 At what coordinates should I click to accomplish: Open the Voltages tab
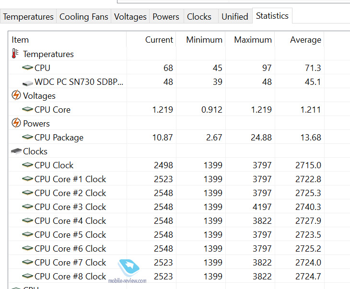[x=130, y=17]
